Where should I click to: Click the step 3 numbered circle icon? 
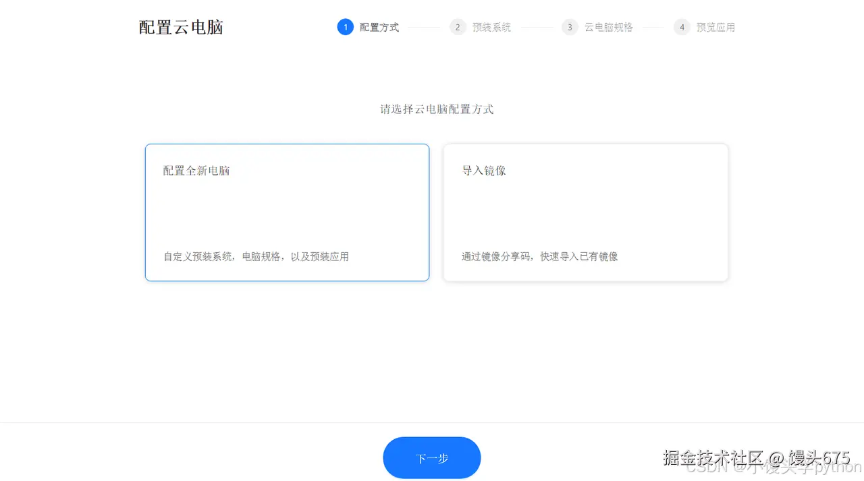tap(569, 27)
